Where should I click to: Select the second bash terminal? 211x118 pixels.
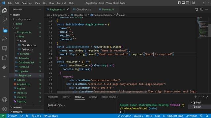click(x=199, y=107)
